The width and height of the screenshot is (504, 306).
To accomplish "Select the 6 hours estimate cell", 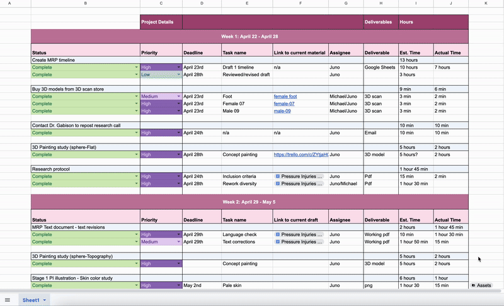I will [416, 278].
